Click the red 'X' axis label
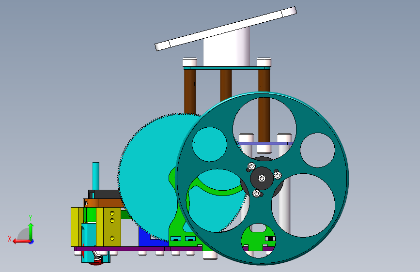This screenshot has width=420, height=272. tap(10, 239)
